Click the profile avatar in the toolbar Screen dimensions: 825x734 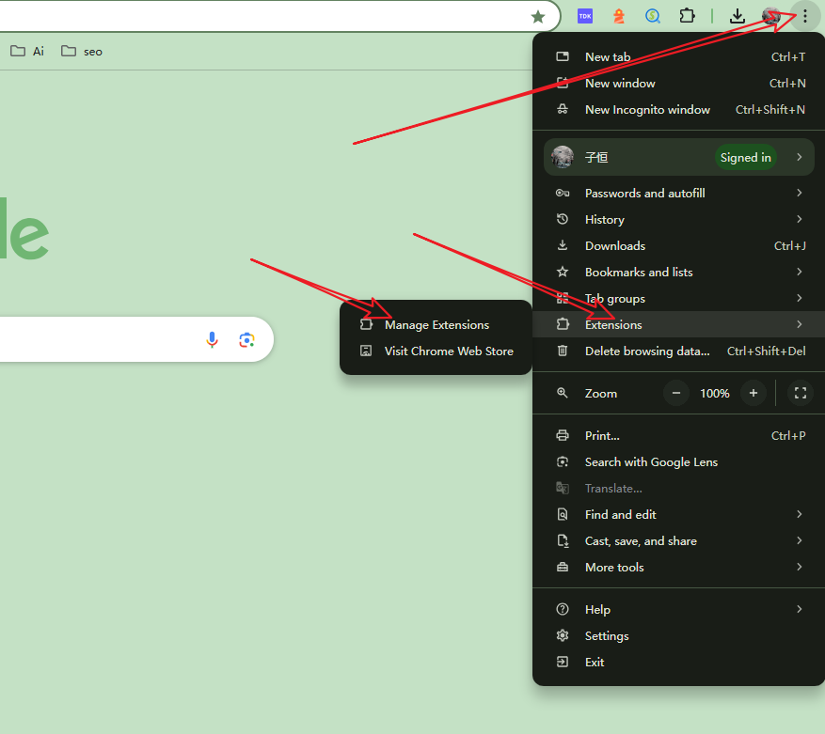pyautogui.click(x=770, y=16)
